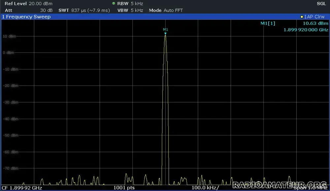
Task: Select the Ref Level 20.00 dBm field
Action: (29, 4)
